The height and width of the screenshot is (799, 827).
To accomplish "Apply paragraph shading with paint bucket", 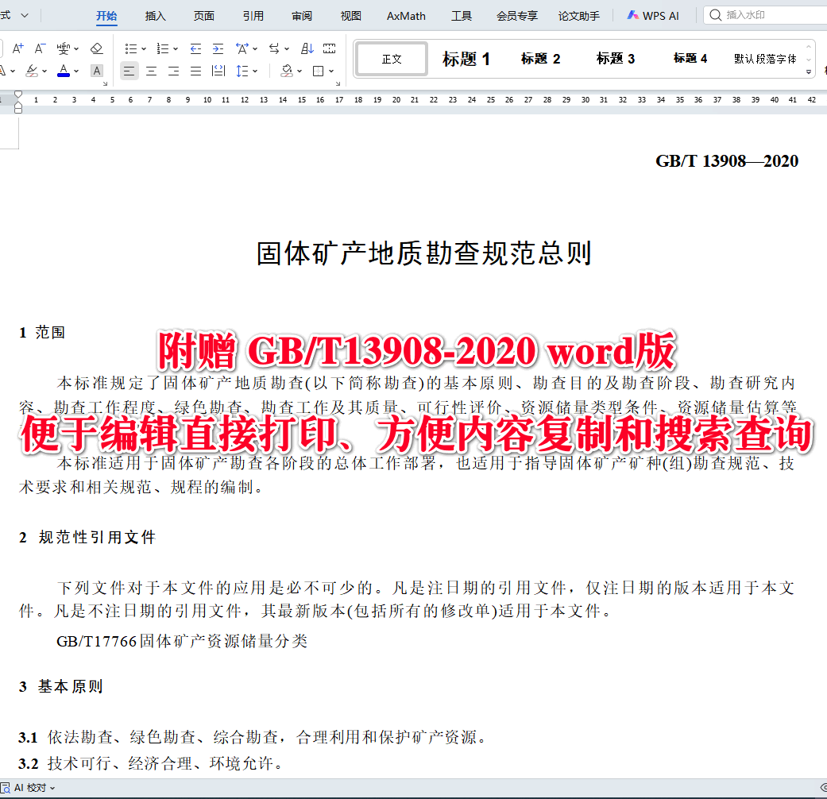I will coord(287,71).
